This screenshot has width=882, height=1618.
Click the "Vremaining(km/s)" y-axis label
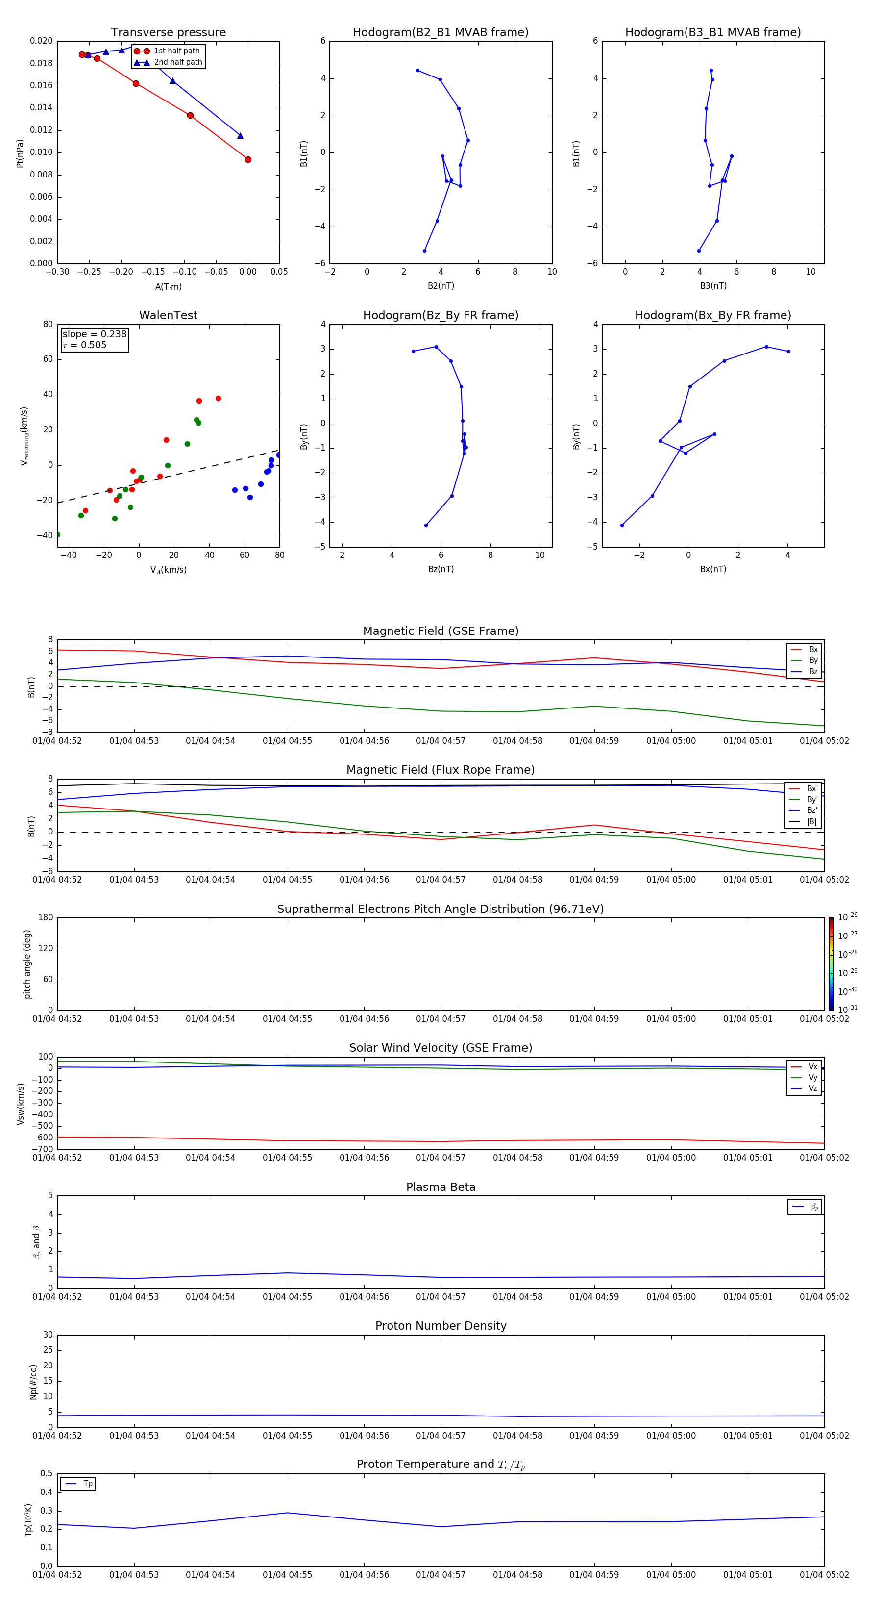pos(24,436)
